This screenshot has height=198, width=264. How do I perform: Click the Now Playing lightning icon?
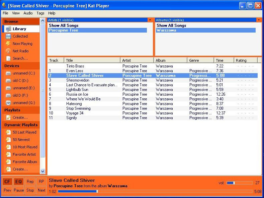(x=8, y=44)
